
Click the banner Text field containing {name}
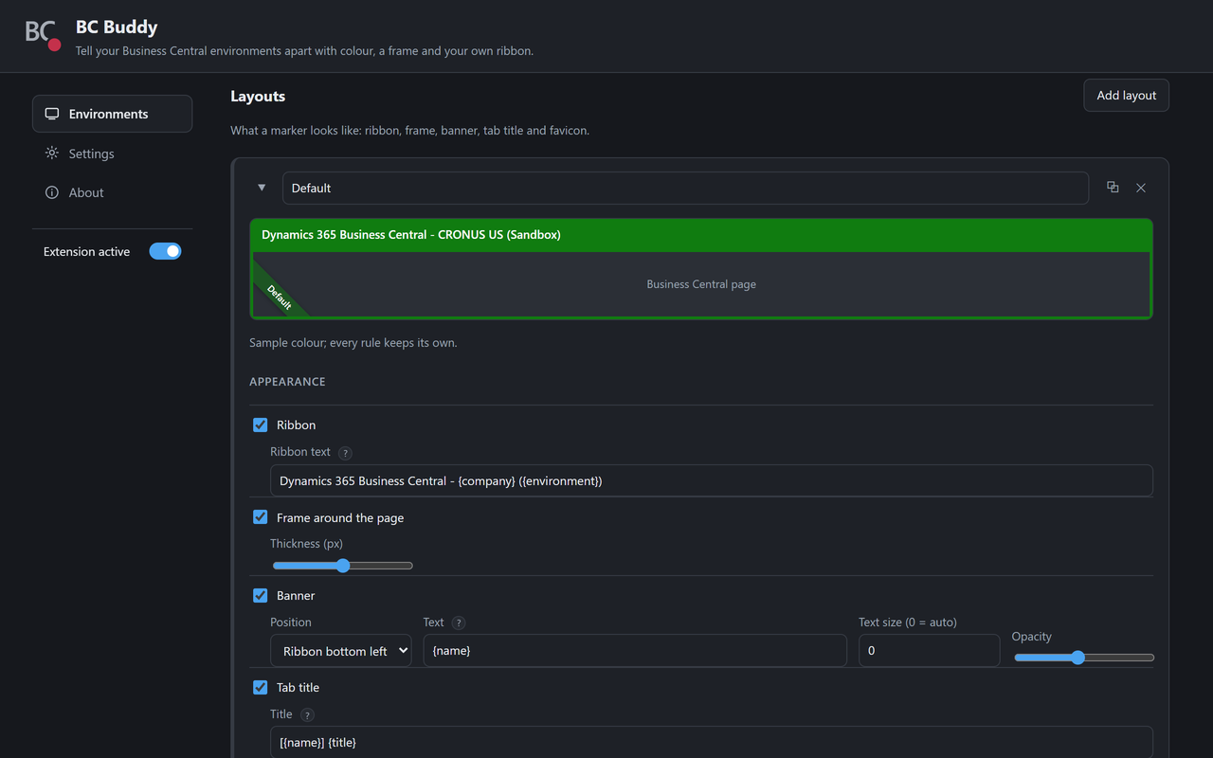(x=635, y=651)
